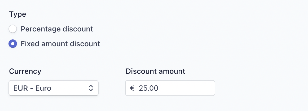Click the up-down chevron icon in Currency

[x=91, y=88]
